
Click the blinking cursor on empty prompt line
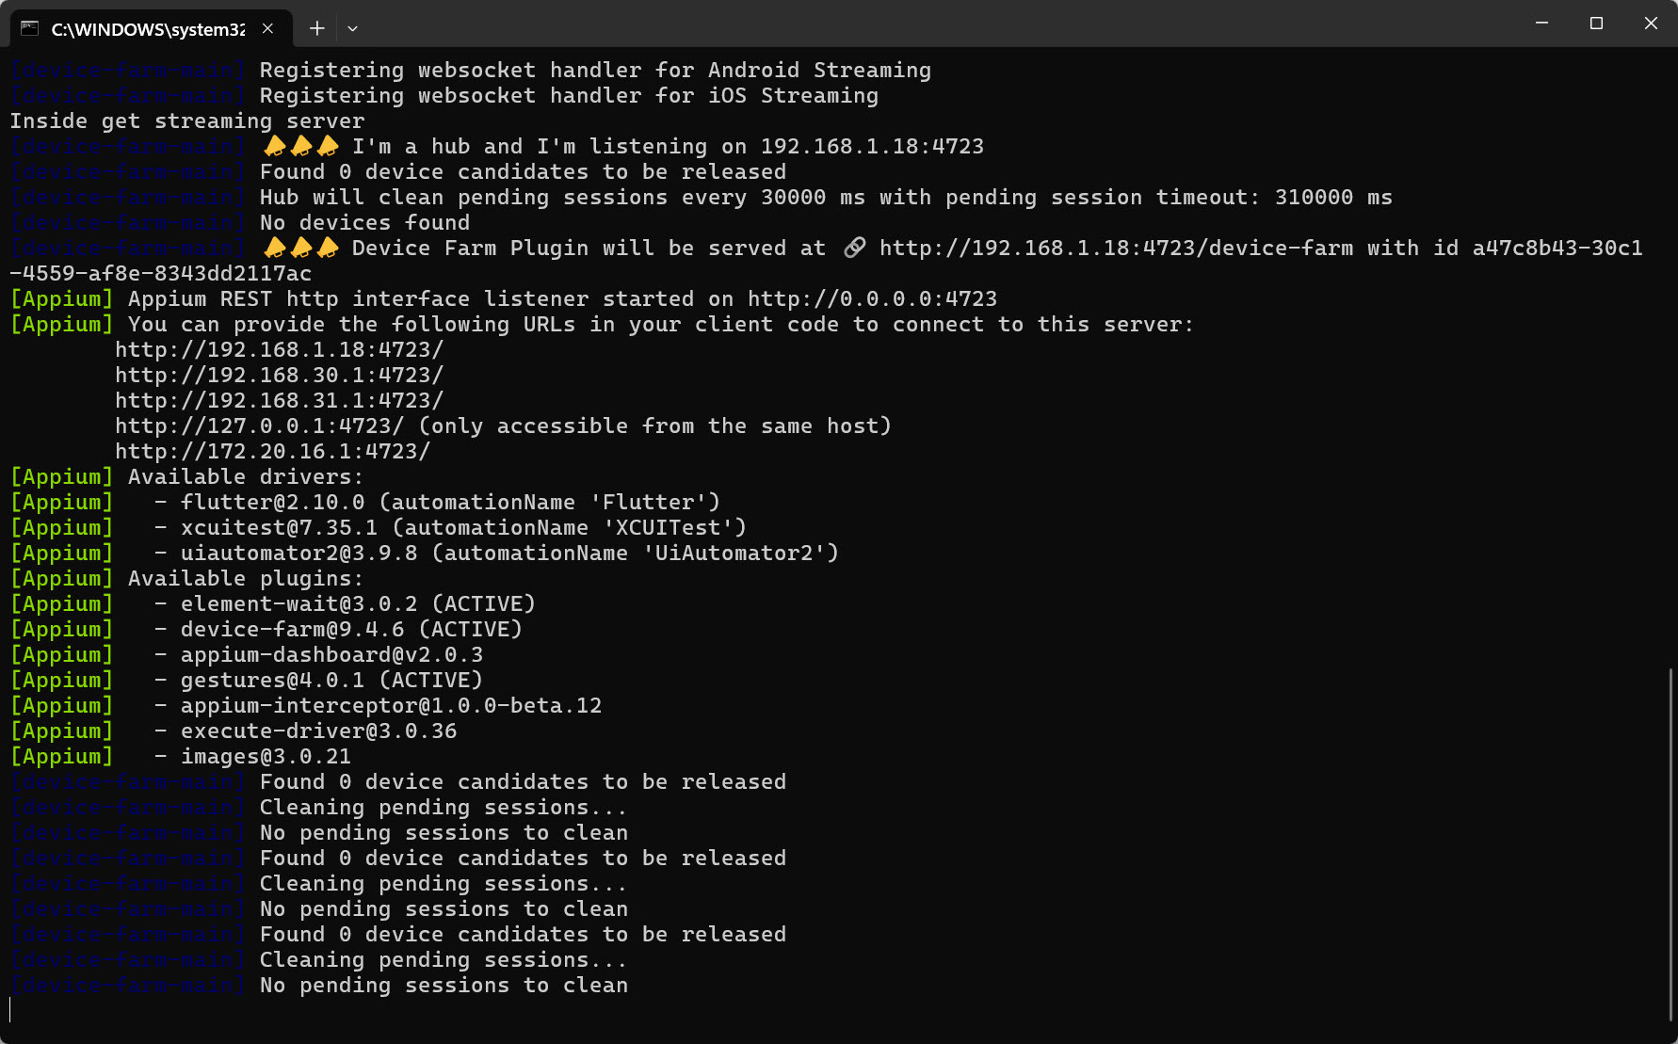tap(10, 1010)
